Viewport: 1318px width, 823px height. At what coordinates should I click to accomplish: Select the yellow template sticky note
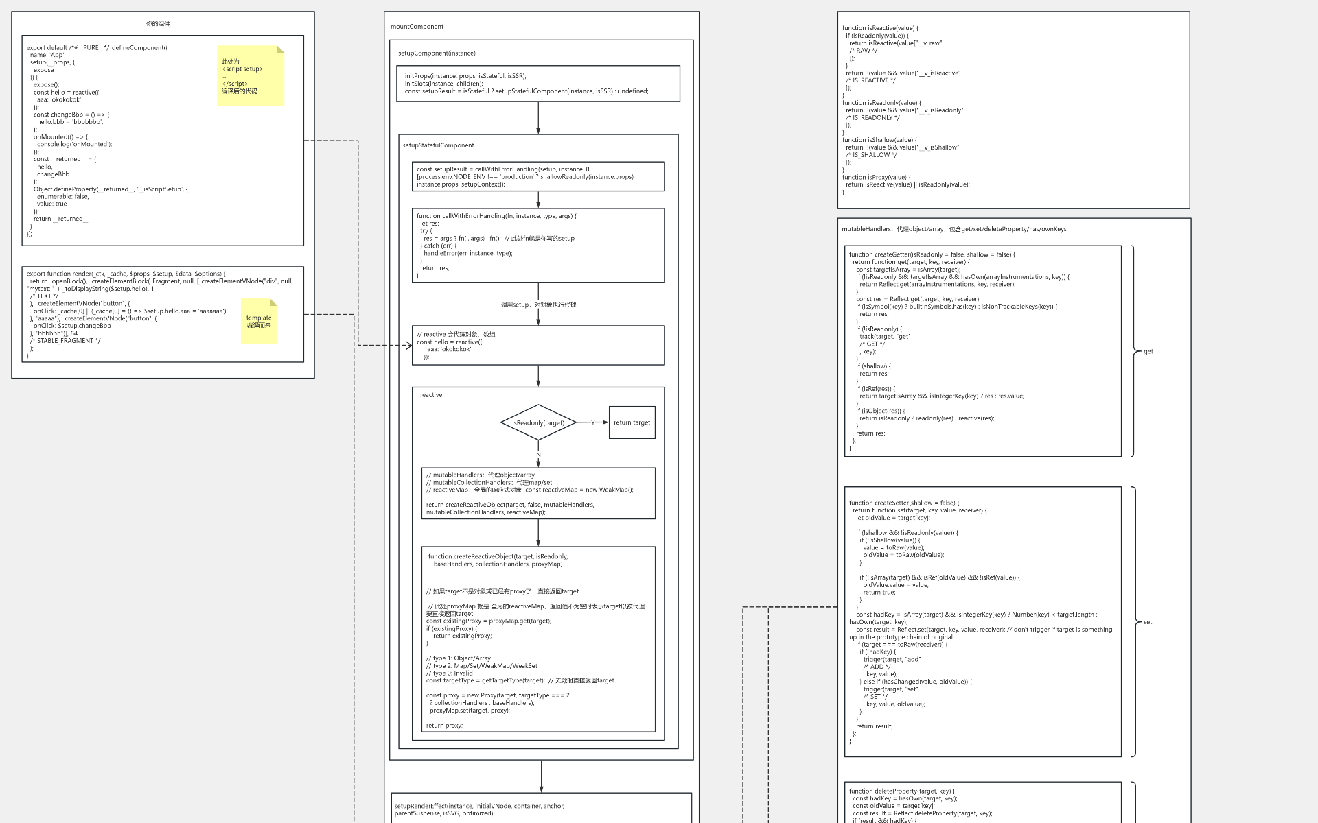coord(259,321)
